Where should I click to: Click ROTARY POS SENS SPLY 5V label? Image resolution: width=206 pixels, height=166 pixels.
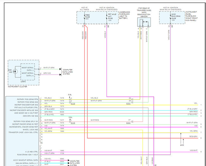26,121
